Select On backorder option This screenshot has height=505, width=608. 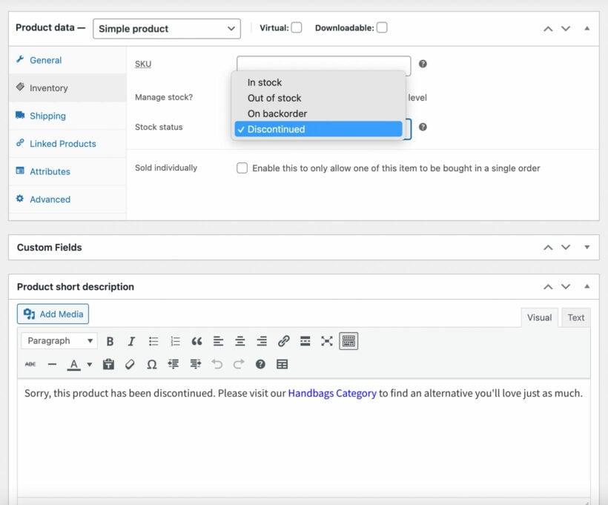[318, 113]
